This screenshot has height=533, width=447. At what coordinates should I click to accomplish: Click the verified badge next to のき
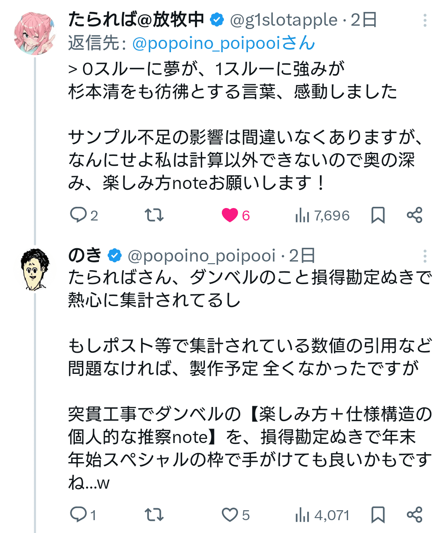pyautogui.click(x=115, y=256)
